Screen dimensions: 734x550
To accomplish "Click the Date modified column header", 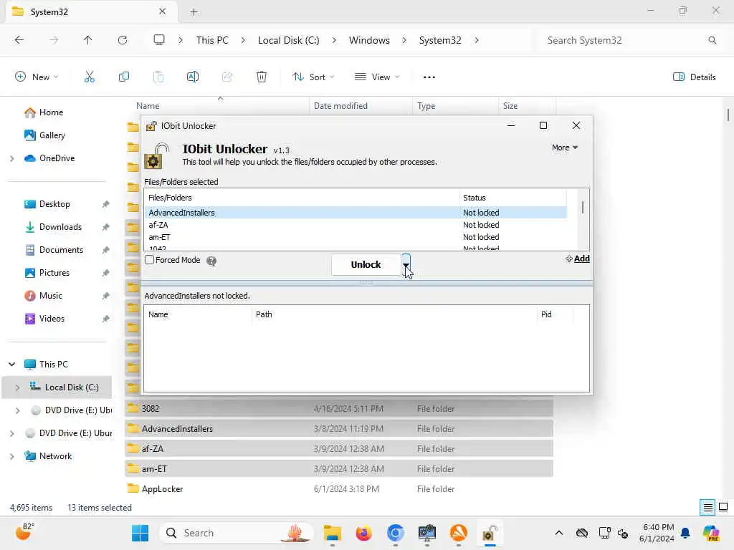I will coord(361,106).
